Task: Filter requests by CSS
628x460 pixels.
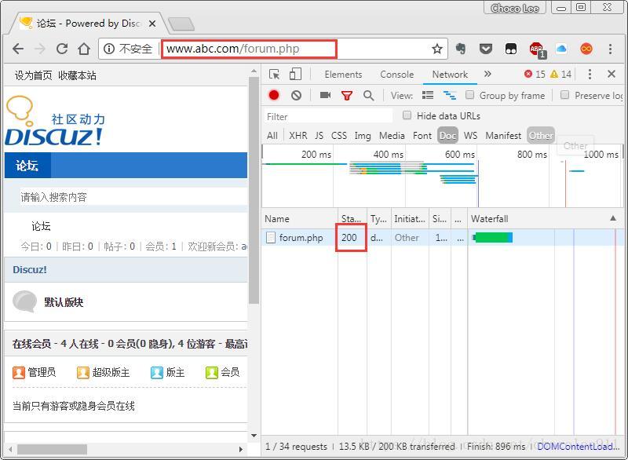Action: tap(339, 136)
